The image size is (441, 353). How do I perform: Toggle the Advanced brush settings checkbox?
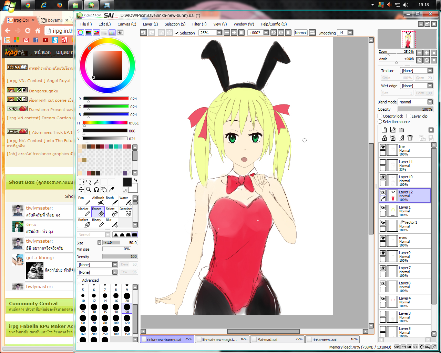tap(79, 280)
